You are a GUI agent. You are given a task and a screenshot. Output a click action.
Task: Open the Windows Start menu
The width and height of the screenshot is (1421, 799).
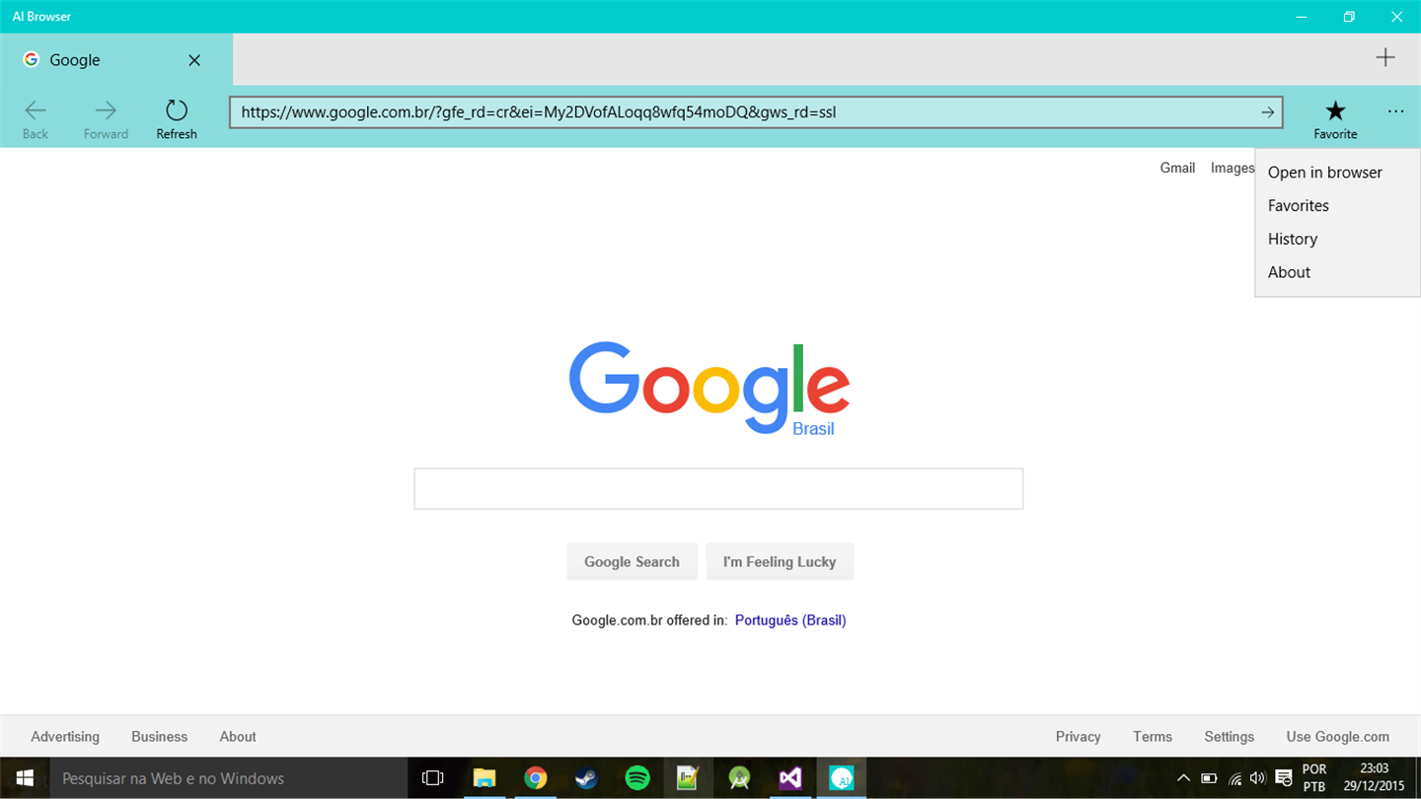(x=25, y=778)
